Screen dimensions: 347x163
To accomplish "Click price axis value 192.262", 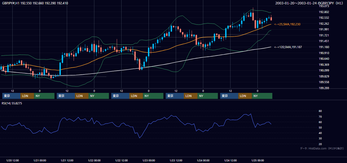I will click(x=324, y=24).
